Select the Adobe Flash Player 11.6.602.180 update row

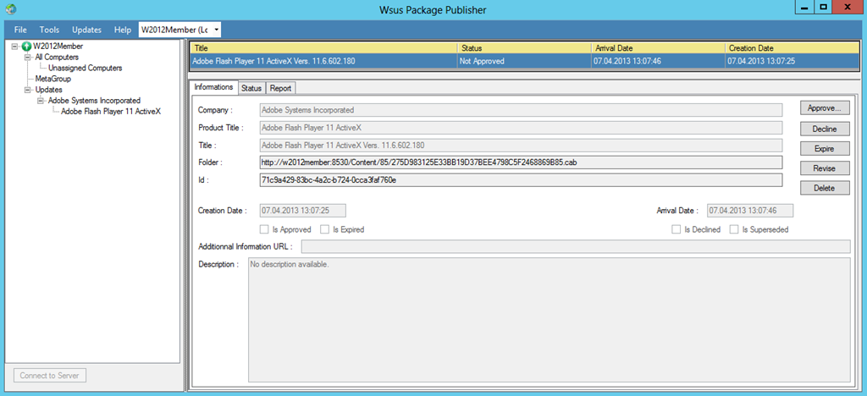coord(525,61)
